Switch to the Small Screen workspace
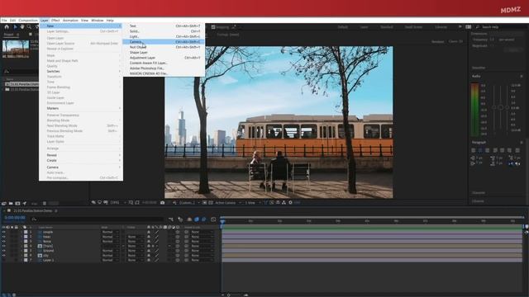 click(413, 27)
